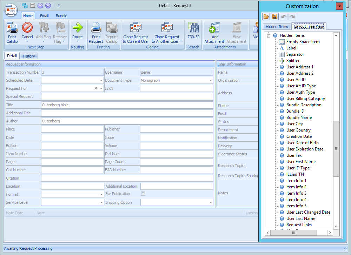The width and height of the screenshot is (351, 255).
Task: Collapse the Hidden Items tree node
Action: coord(269,35)
